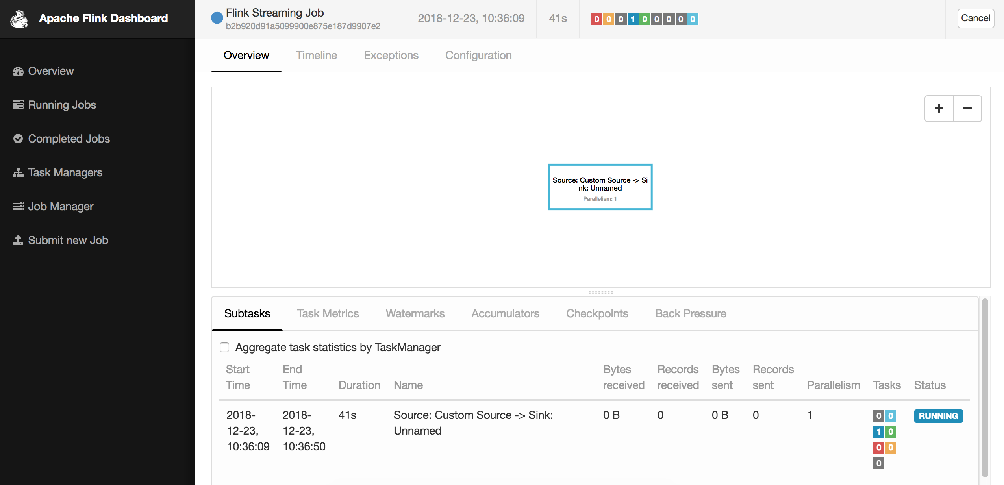Click the blue running-tasks count badge in header
Screen dimensions: 1004x485
tap(632, 19)
